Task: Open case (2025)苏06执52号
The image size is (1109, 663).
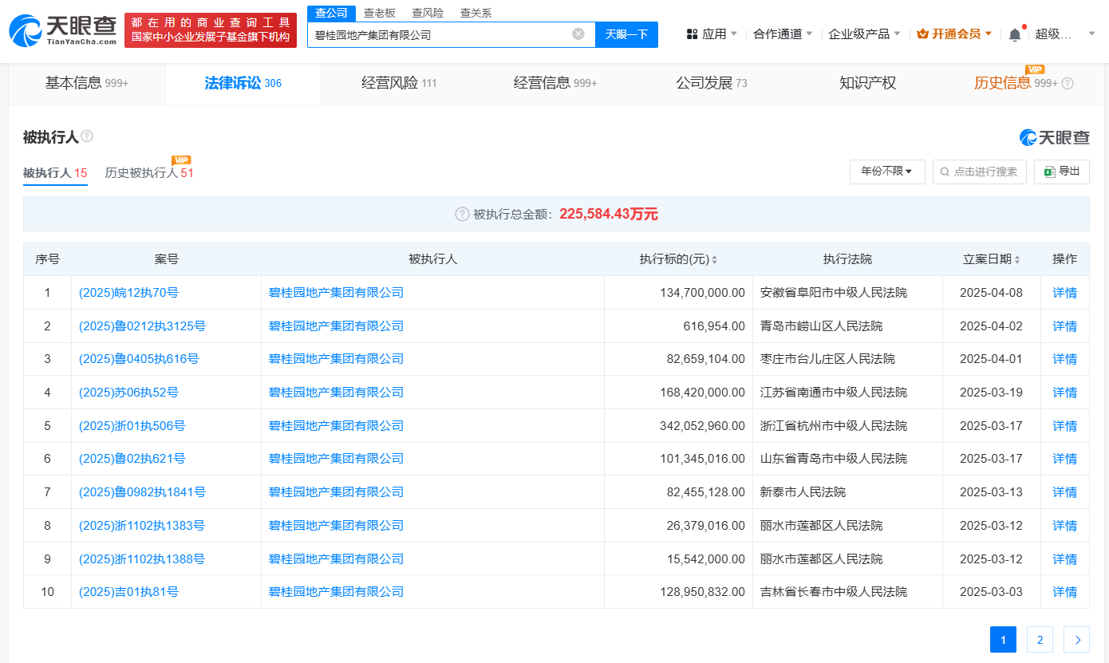Action: 128,393
